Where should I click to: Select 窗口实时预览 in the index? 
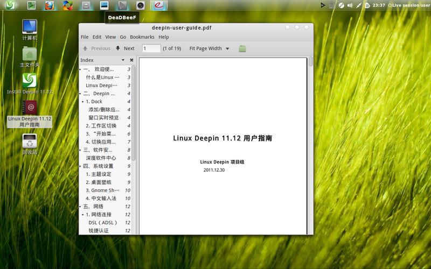(103, 118)
